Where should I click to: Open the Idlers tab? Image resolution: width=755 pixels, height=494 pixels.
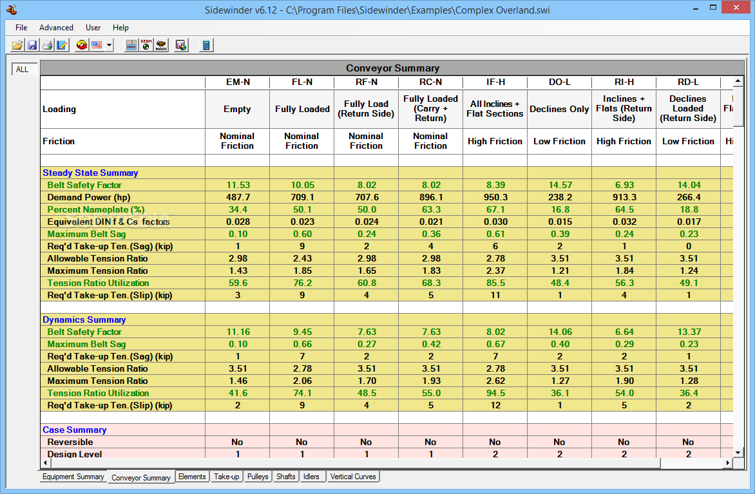tap(312, 477)
